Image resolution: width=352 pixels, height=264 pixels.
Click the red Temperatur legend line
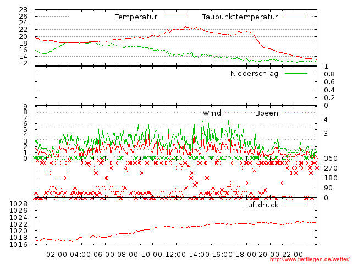point(175,16)
